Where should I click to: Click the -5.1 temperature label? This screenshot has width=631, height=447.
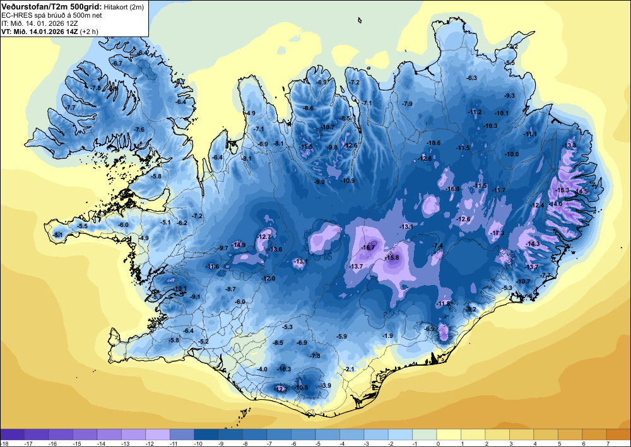coord(166,223)
